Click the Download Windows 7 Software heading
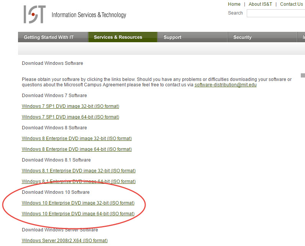 coord(54,96)
